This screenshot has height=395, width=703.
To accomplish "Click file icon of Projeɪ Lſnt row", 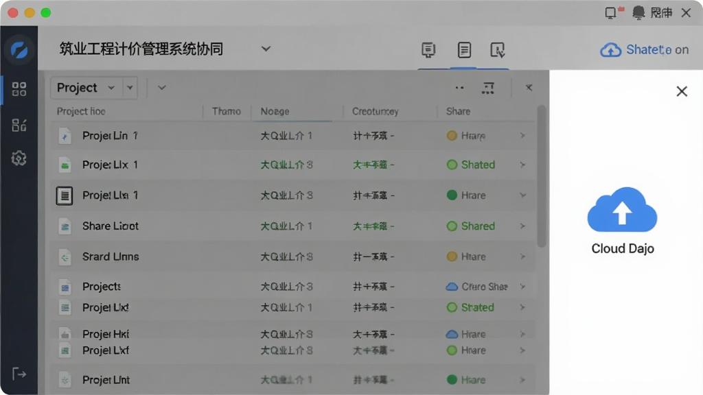I will (65, 380).
